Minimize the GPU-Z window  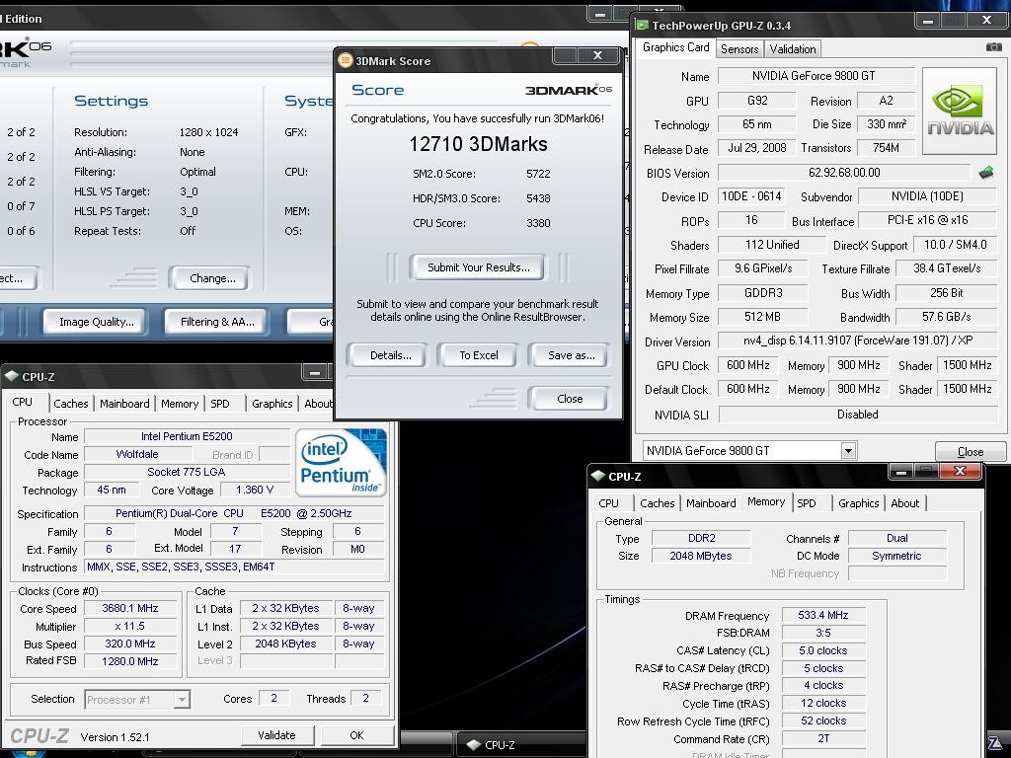click(x=928, y=22)
